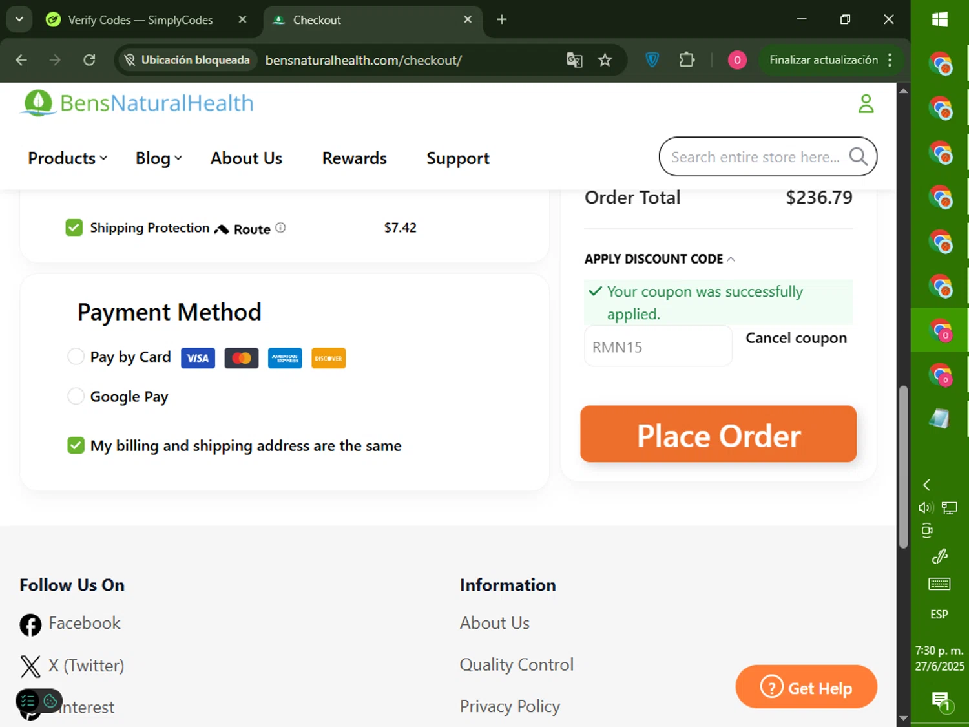Open the tab search dropdown arrow

point(19,19)
